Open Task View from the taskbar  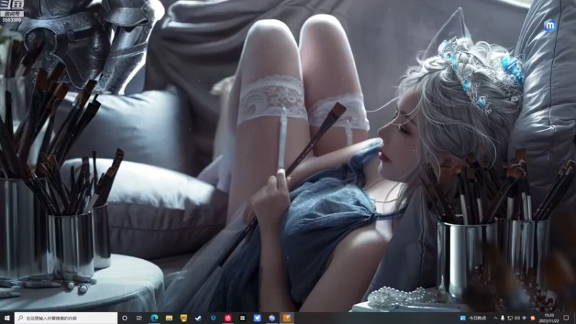pyautogui.click(x=139, y=318)
